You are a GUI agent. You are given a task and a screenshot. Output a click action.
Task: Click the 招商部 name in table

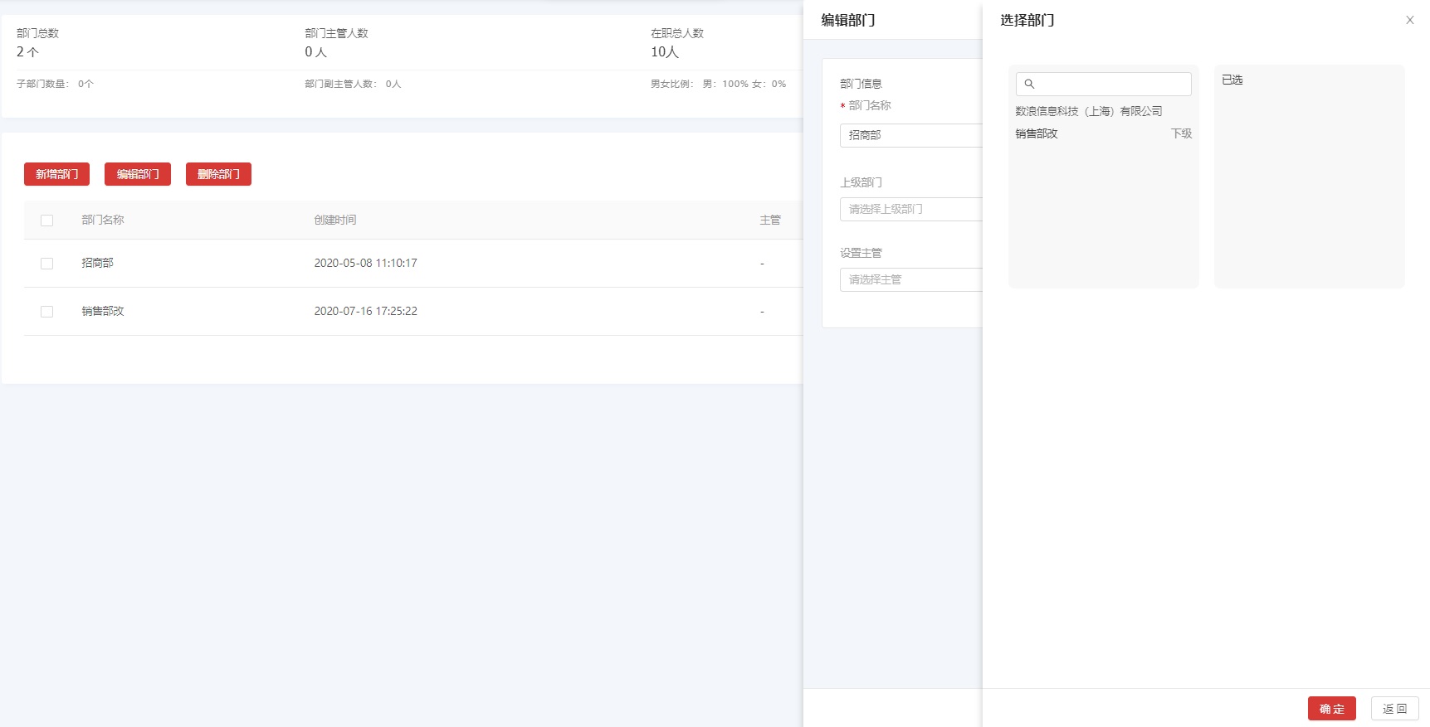tap(97, 263)
